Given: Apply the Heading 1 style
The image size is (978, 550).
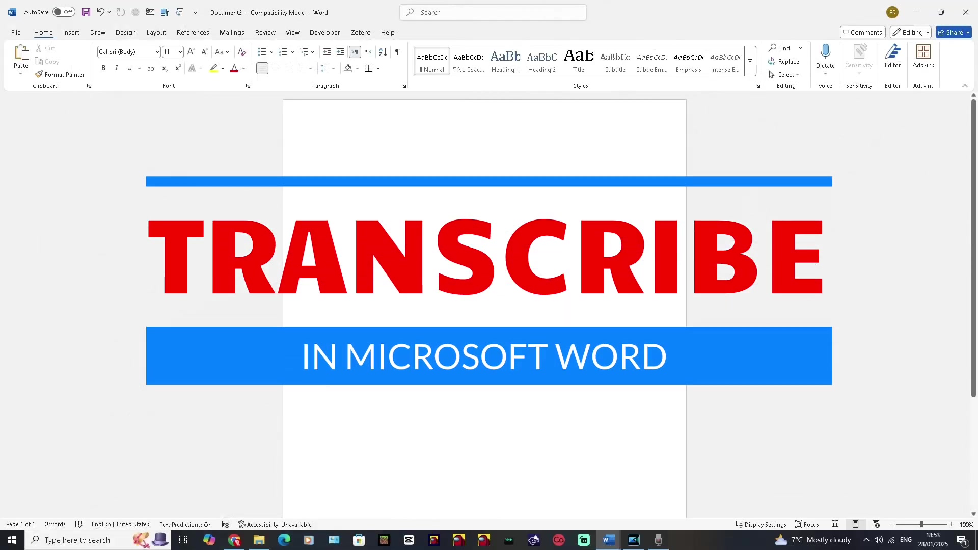Looking at the screenshot, I should 505,60.
